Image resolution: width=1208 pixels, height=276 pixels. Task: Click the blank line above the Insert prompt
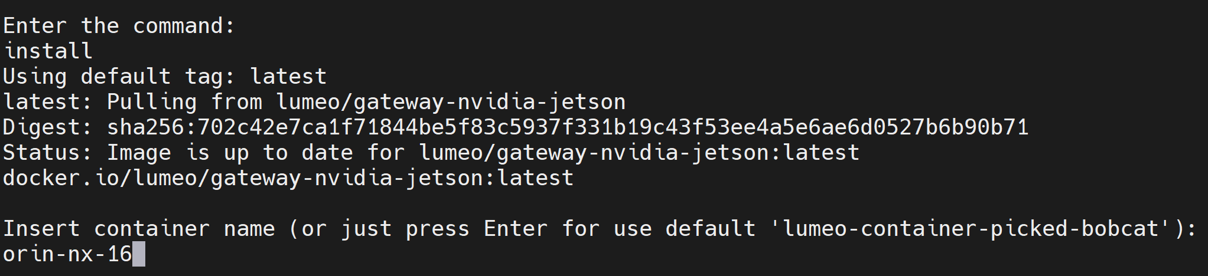pos(604,203)
